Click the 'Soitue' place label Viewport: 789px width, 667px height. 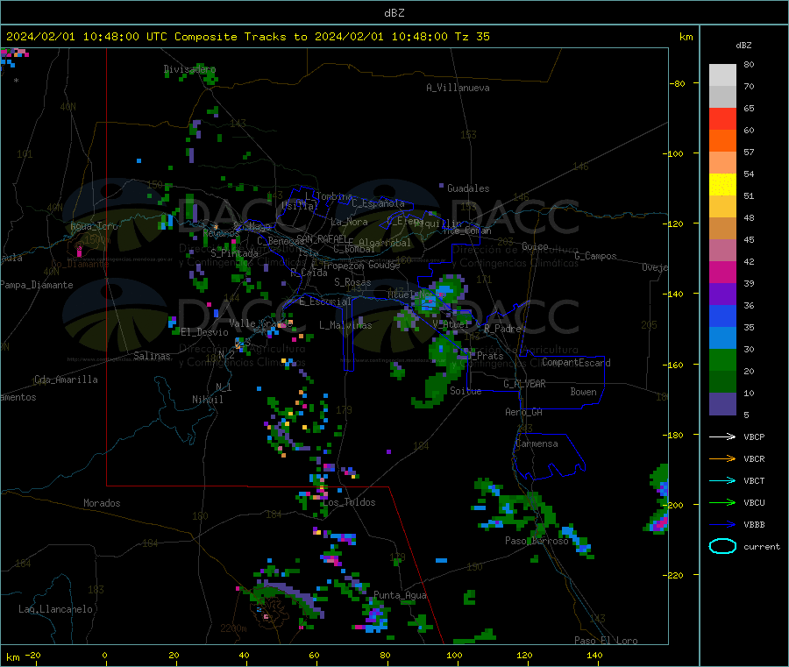[x=466, y=391]
